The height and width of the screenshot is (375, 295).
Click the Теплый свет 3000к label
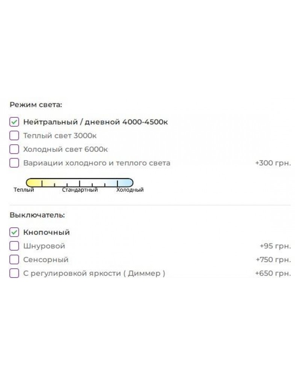click(60, 136)
